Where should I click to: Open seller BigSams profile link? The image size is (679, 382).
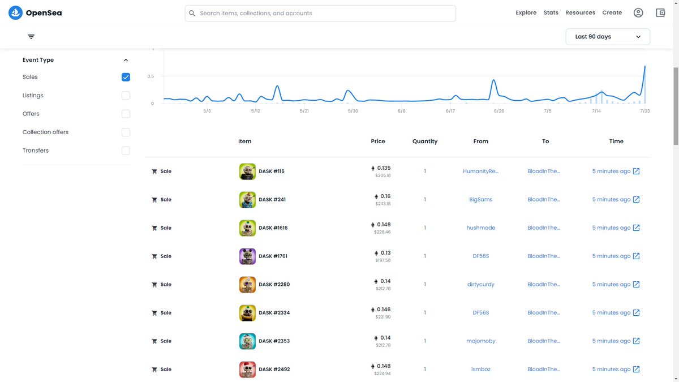pyautogui.click(x=480, y=199)
